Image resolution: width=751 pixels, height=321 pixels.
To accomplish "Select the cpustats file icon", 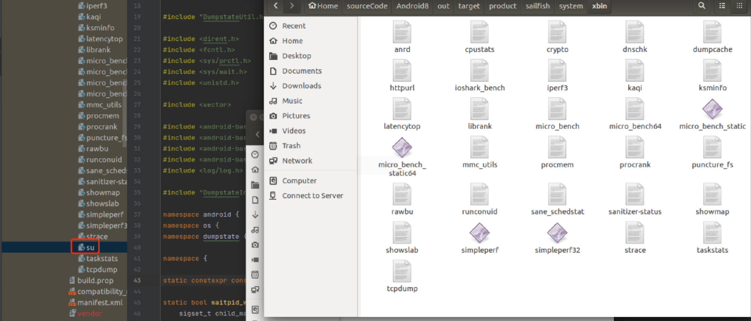I will click(x=479, y=32).
